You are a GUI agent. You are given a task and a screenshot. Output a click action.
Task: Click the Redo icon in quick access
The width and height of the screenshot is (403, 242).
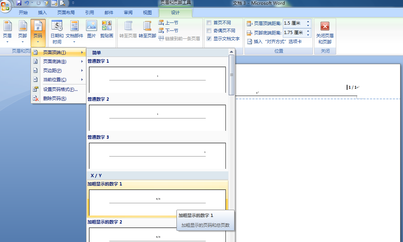coord(39,3)
